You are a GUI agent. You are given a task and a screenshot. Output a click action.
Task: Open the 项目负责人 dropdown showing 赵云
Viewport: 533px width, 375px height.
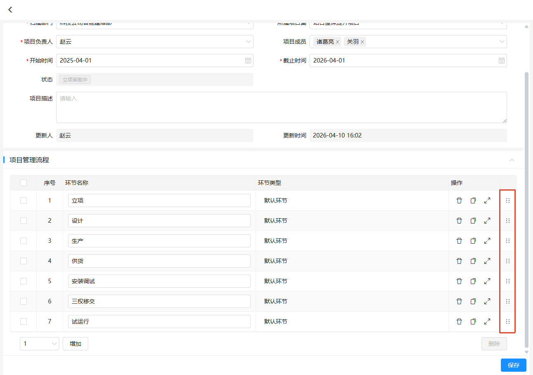pyautogui.click(x=155, y=42)
